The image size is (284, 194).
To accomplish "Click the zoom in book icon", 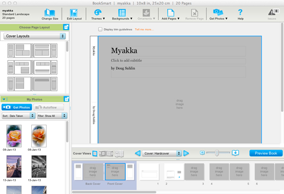I will pyautogui.click(x=235, y=153).
